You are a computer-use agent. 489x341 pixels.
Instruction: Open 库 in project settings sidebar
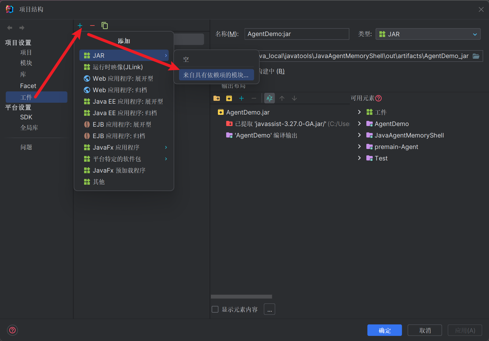coord(23,74)
